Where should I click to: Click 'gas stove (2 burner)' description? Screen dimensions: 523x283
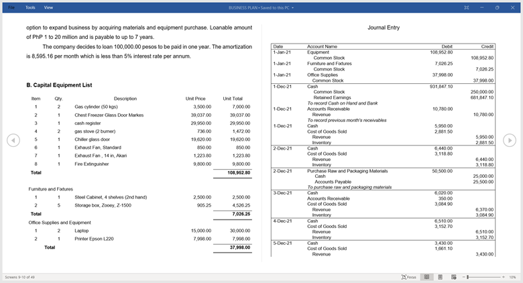(x=95, y=131)
